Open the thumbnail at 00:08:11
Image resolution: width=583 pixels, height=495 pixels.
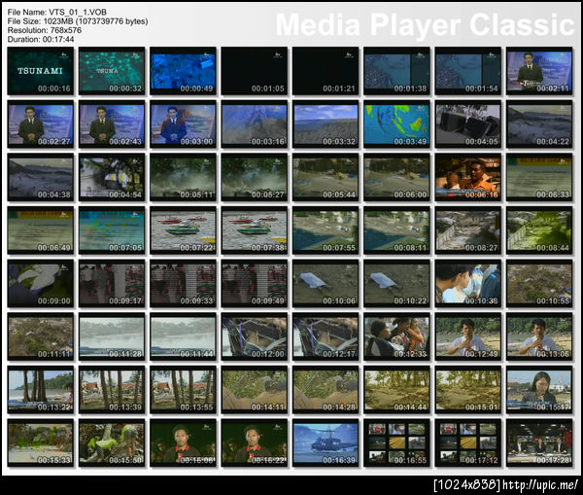(x=396, y=230)
